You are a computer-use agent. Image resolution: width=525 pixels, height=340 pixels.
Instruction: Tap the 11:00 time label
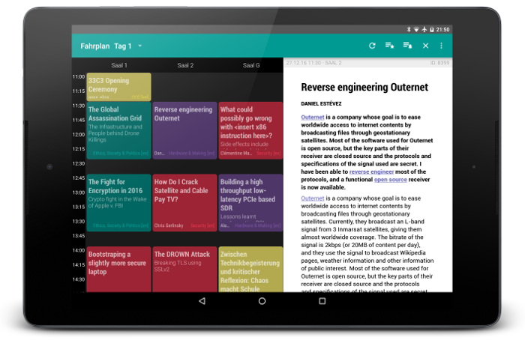pos(79,76)
